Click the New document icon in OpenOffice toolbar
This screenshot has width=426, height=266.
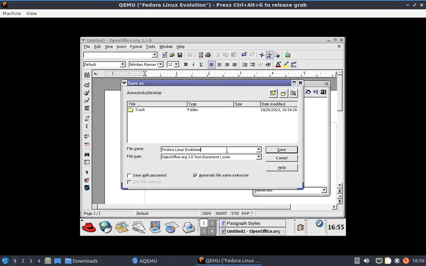[164, 55]
